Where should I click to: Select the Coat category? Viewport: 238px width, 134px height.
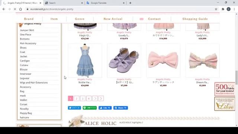22,52
